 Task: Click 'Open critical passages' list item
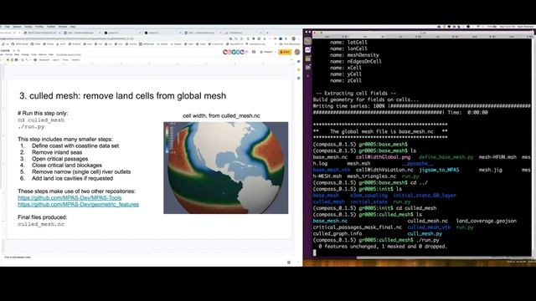[59, 159]
